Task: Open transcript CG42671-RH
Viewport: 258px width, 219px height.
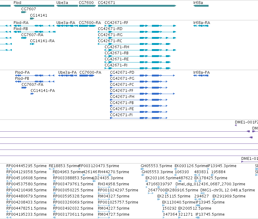Action: click(x=117, y=47)
